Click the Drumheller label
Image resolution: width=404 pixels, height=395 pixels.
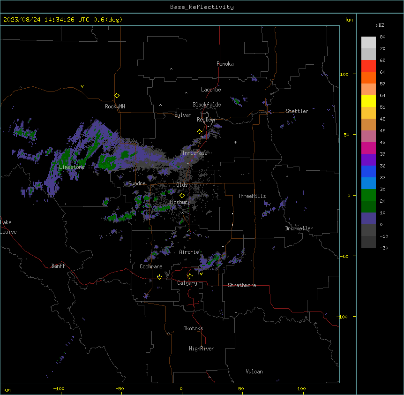pos(299,228)
